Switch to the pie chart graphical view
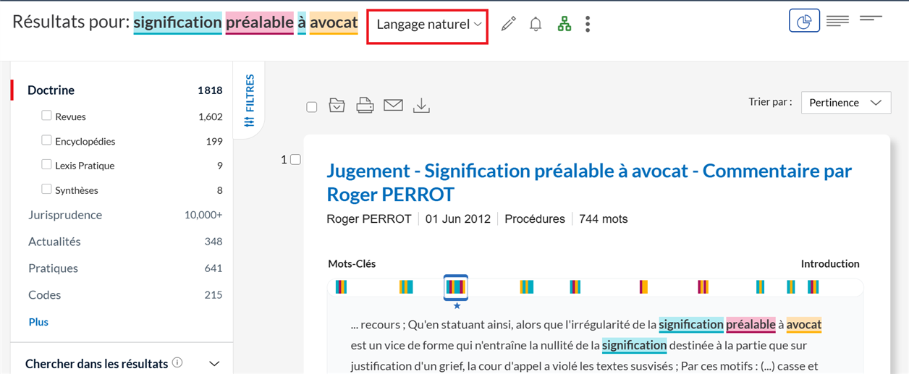 click(804, 21)
